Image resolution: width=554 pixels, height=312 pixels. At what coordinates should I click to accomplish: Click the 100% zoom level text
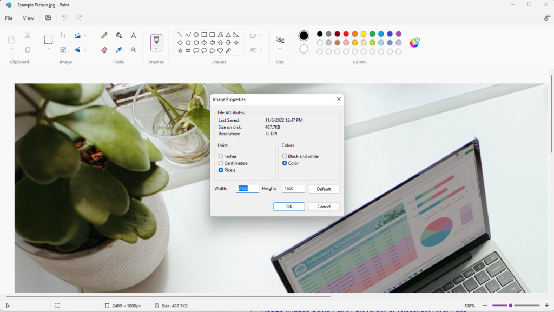coord(470,306)
